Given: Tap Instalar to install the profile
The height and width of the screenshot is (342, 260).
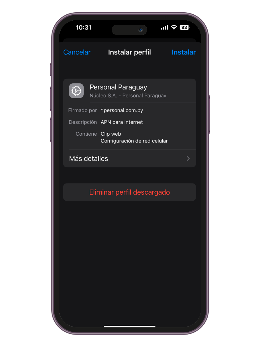Looking at the screenshot, I should pos(184,52).
